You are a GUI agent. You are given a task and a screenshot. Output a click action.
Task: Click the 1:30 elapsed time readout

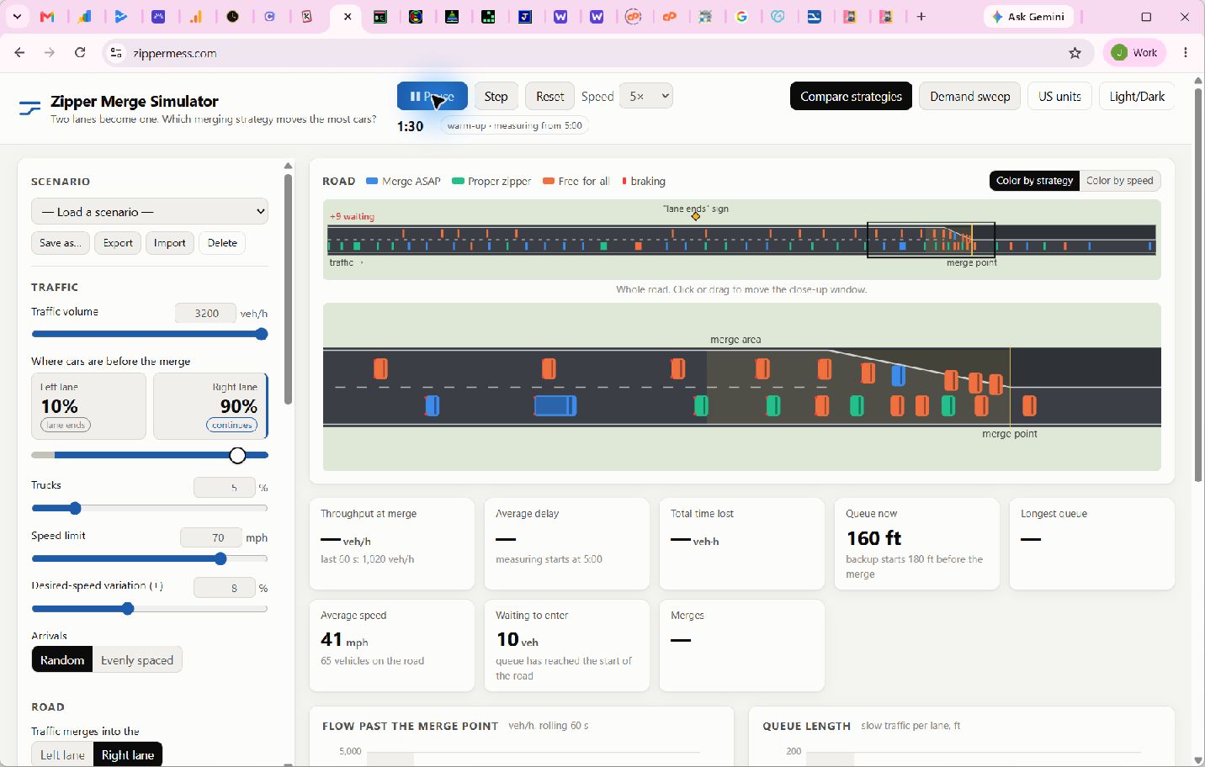(410, 126)
